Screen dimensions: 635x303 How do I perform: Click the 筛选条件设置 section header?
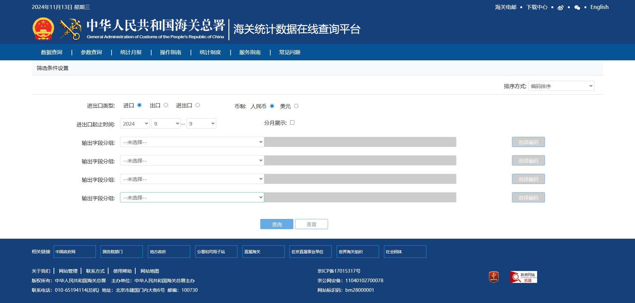(53, 68)
